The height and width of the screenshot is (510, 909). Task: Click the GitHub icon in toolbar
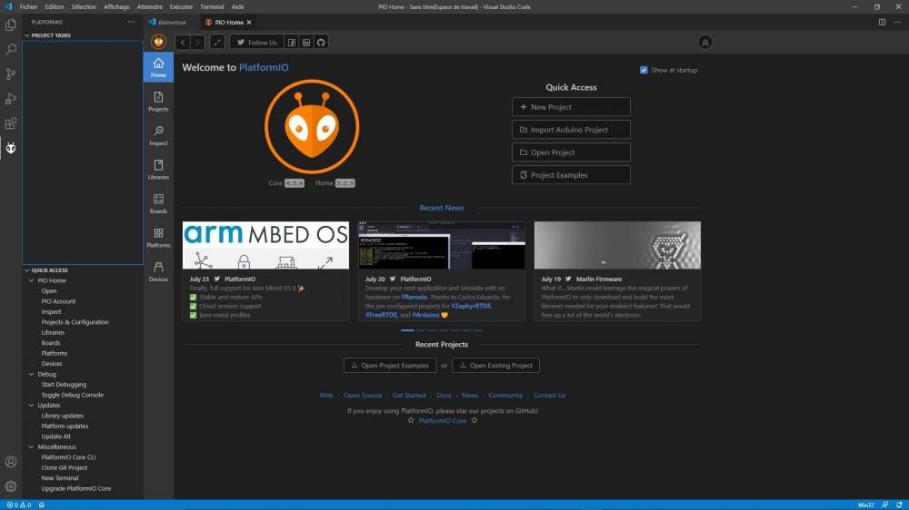point(321,43)
